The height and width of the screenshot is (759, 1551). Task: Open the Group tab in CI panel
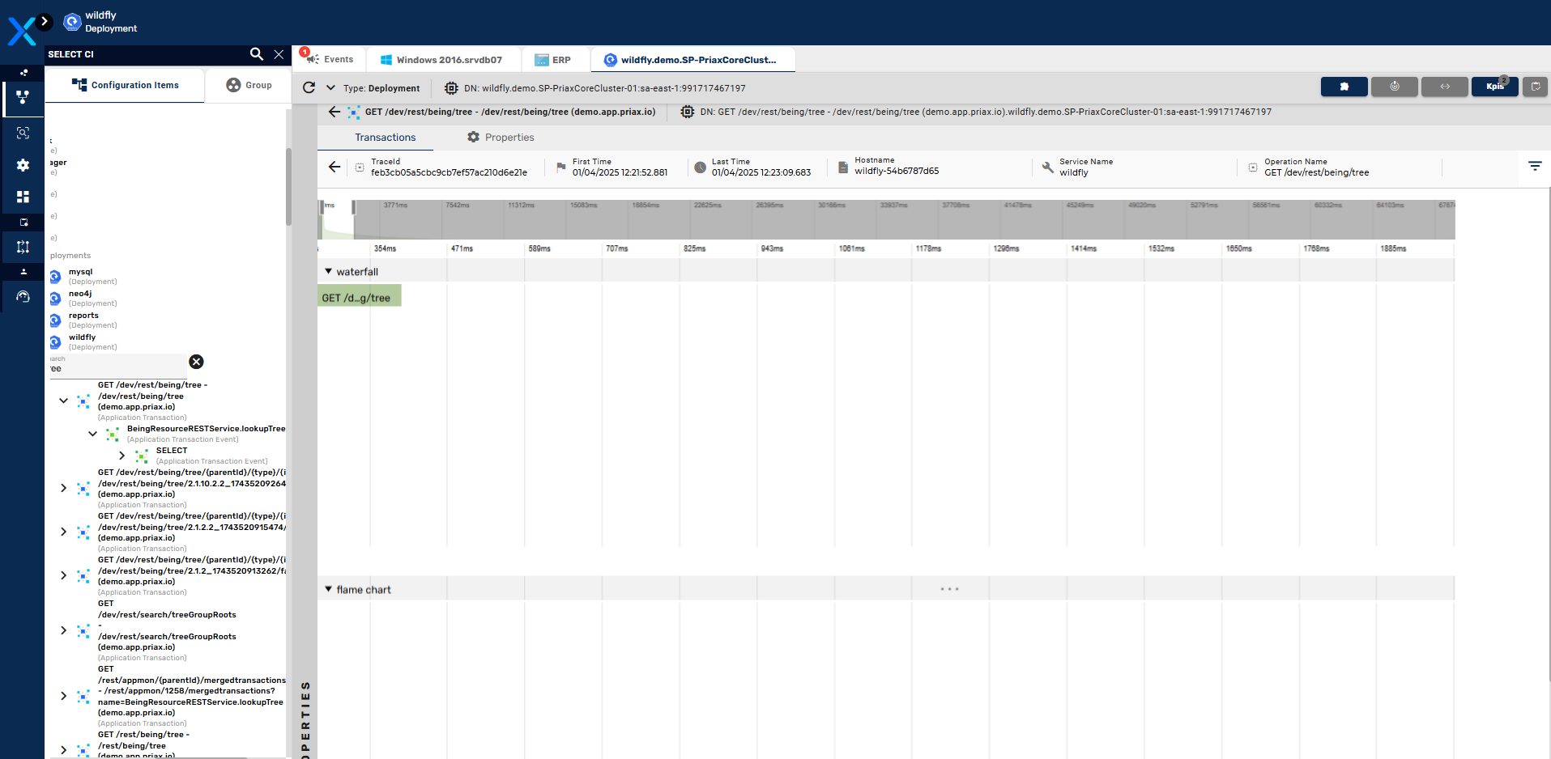click(249, 85)
